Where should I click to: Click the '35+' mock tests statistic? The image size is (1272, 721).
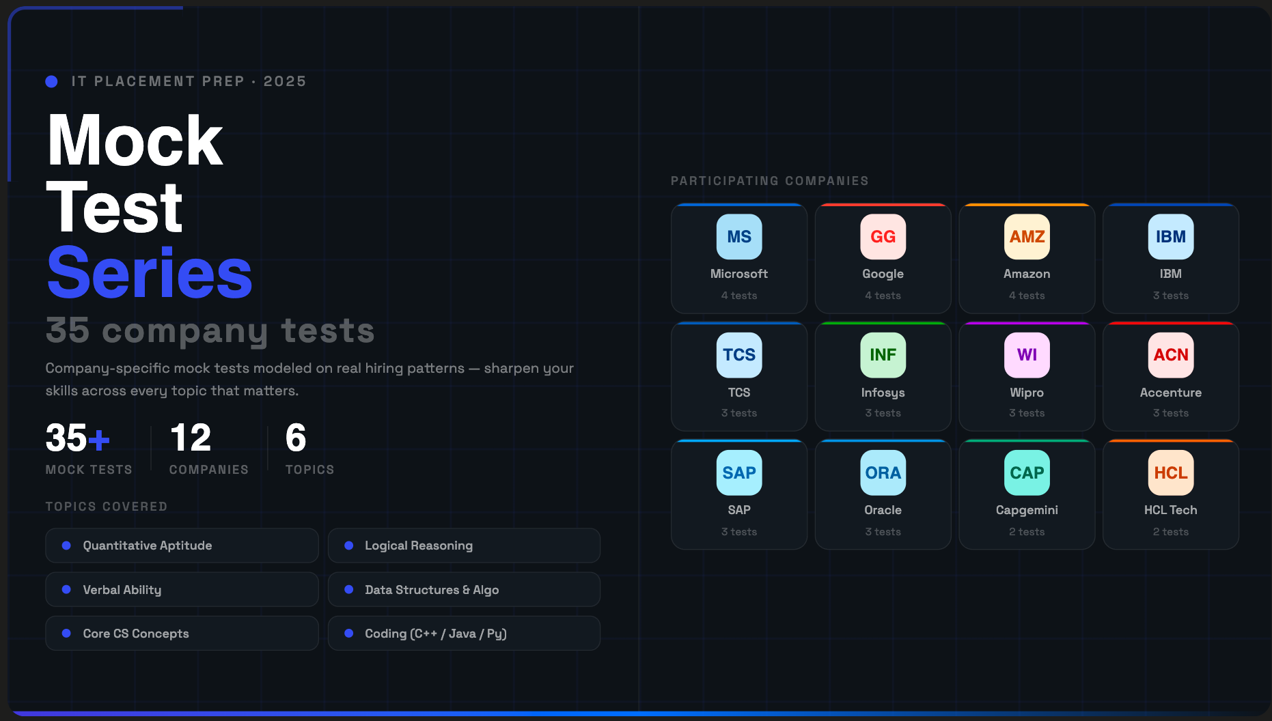(x=77, y=438)
